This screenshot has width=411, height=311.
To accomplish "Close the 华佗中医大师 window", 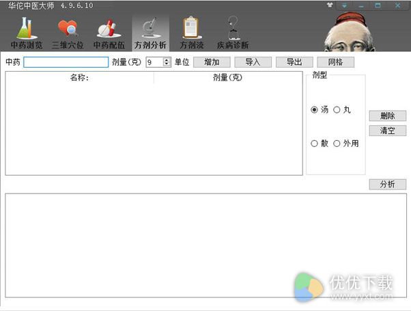I will pyautogui.click(x=397, y=5).
